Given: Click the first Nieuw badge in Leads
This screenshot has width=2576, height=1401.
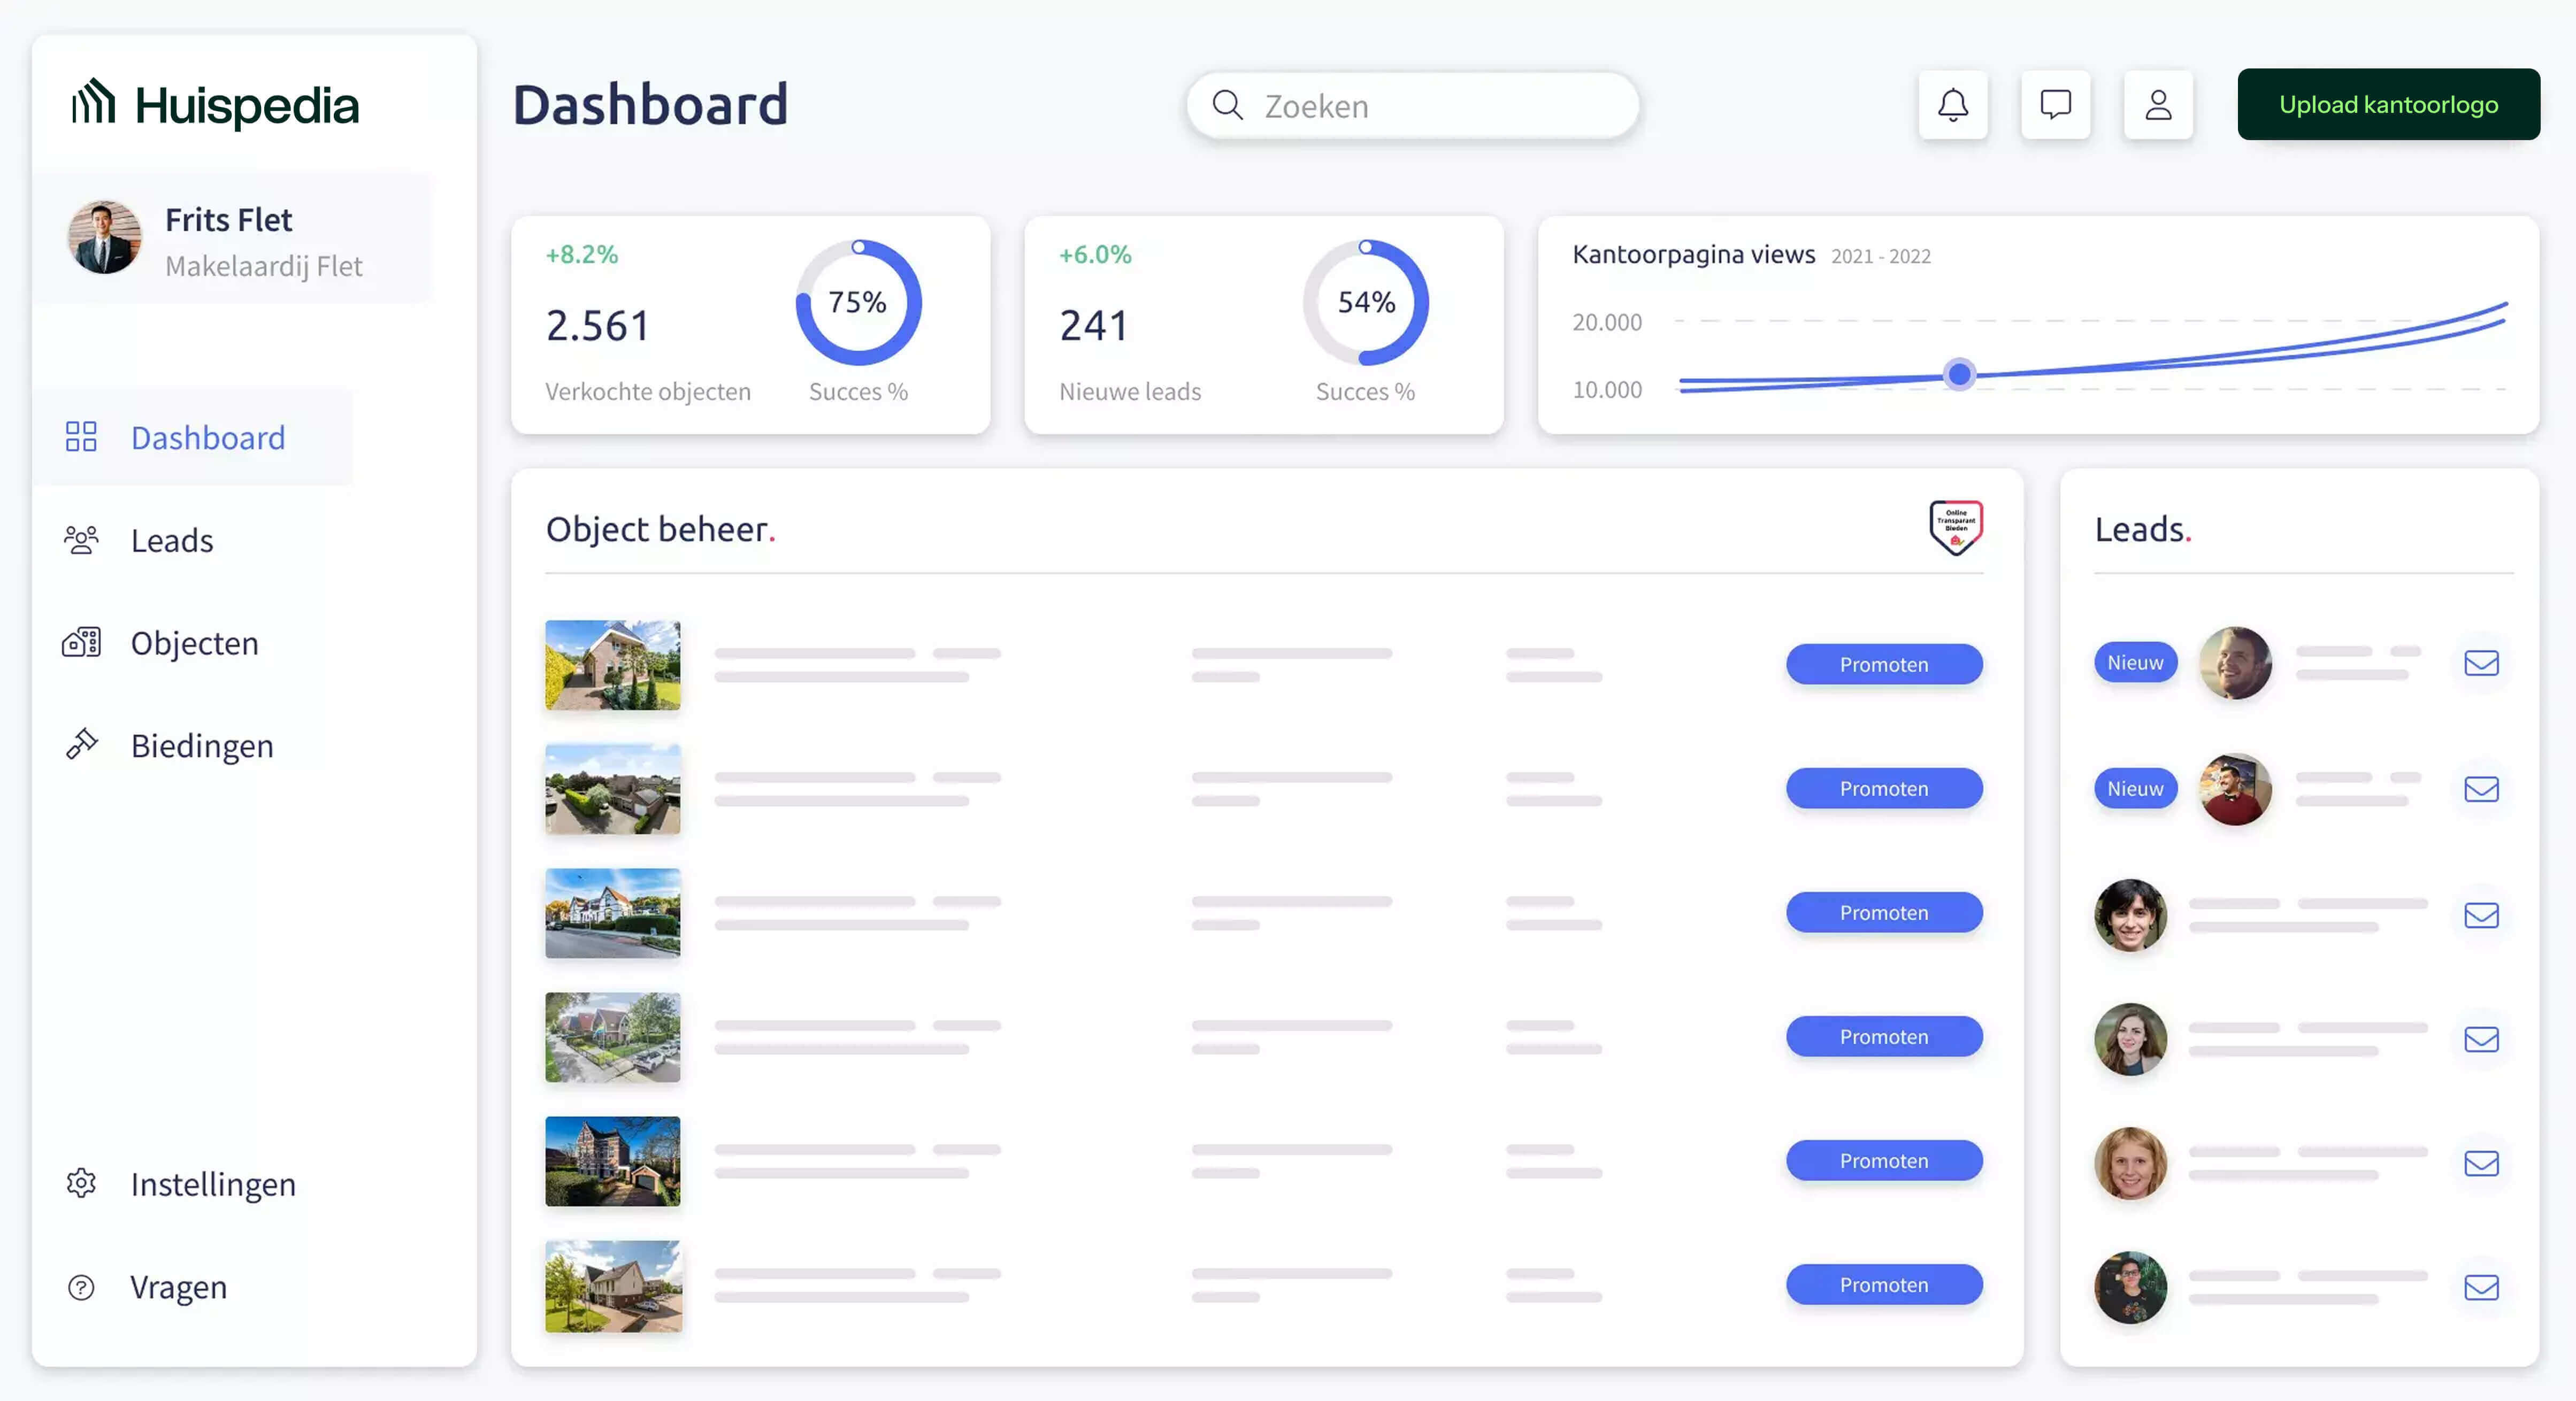Looking at the screenshot, I should (2135, 662).
